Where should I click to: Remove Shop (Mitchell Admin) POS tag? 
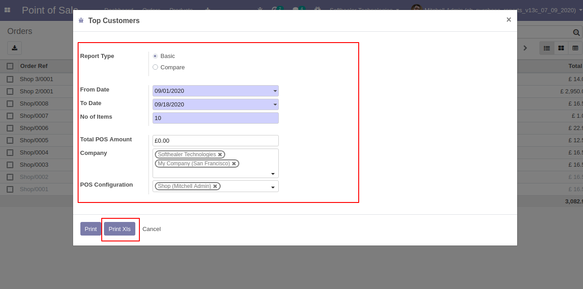(215, 186)
